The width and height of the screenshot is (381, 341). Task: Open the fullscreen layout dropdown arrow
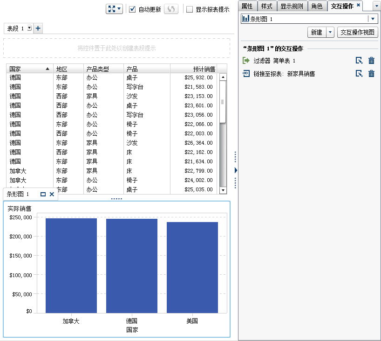tap(119, 9)
